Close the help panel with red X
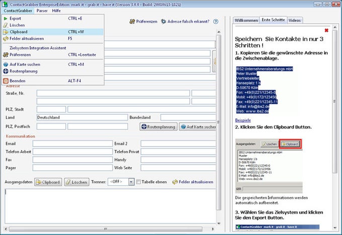This screenshot has height=235, width=342. (326, 30)
